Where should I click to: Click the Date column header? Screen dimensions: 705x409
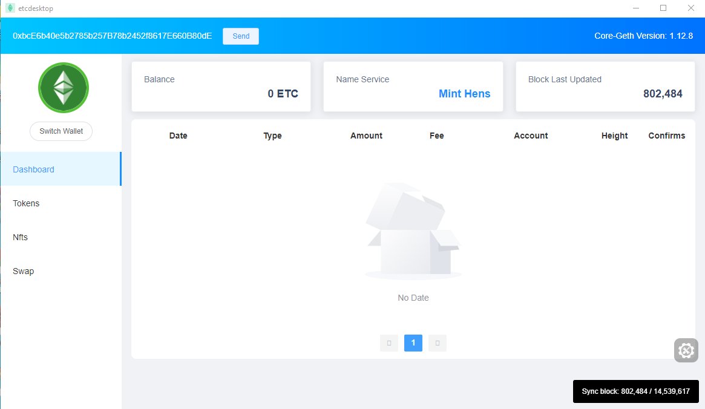[x=178, y=136]
